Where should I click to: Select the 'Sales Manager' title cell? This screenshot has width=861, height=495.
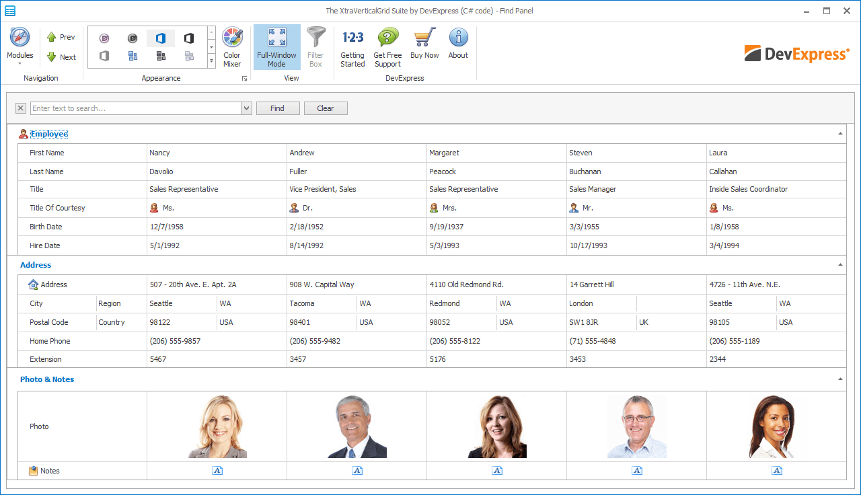pos(636,189)
